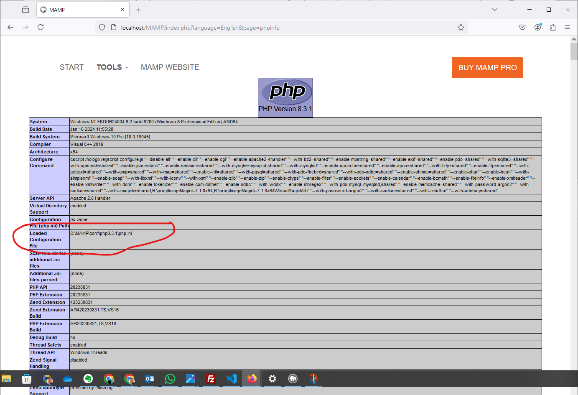
Task: Go to the START page
Action: pyautogui.click(x=71, y=67)
